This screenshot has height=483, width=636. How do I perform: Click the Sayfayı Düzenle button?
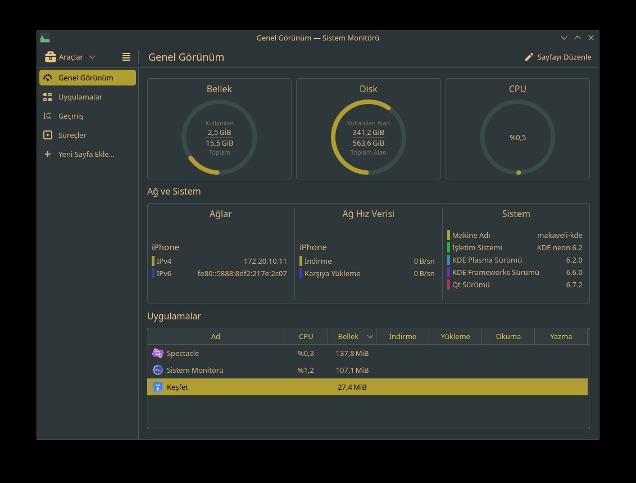tap(558, 57)
